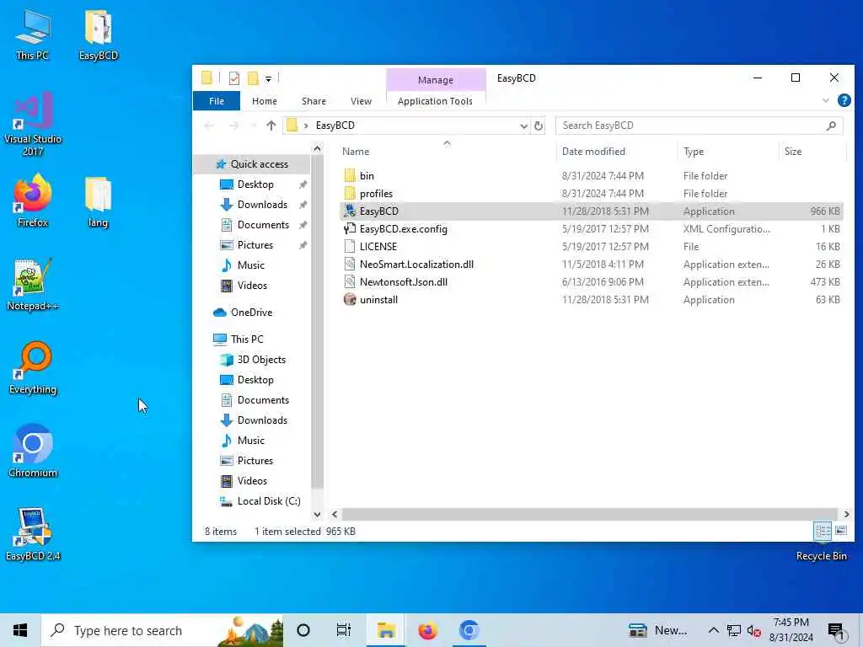Select the profiles folder icon
The height and width of the screenshot is (647, 863).
click(350, 193)
